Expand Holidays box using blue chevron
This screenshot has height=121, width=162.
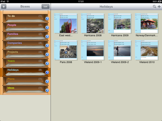click(47, 72)
